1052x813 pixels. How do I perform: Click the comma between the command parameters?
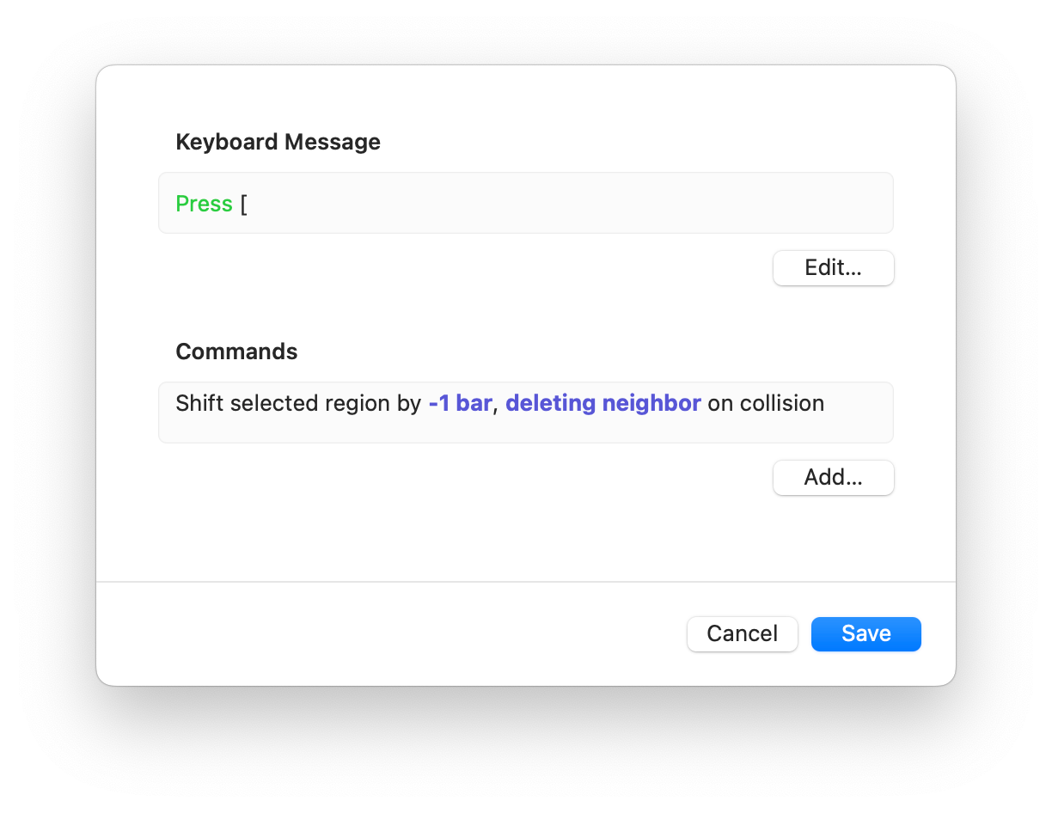click(x=496, y=406)
